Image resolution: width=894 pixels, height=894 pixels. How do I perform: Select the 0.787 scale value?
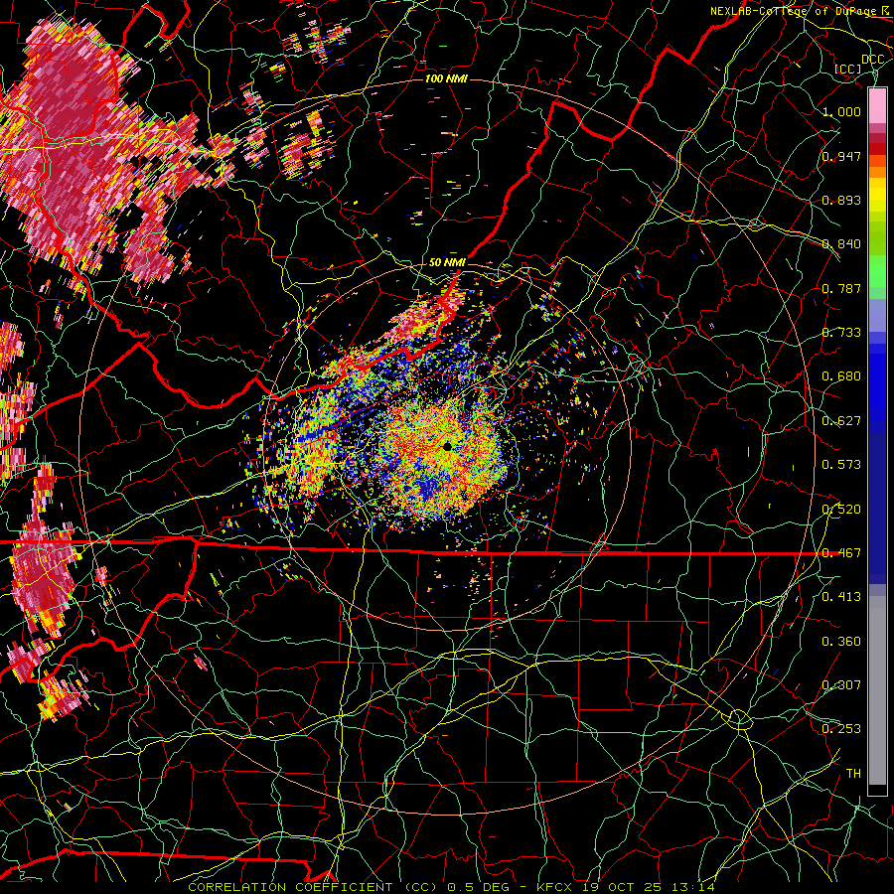[841, 288]
